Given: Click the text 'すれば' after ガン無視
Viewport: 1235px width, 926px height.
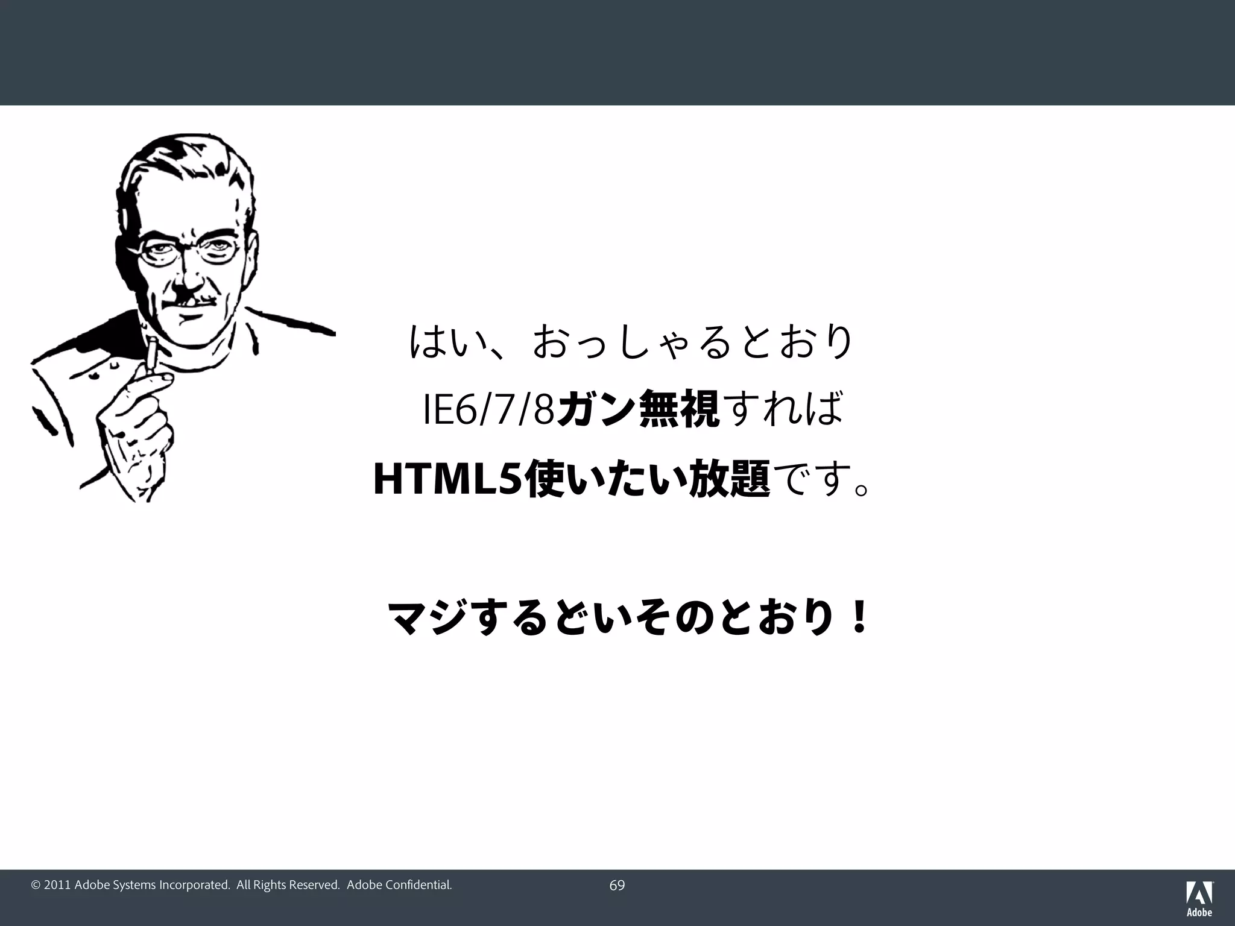Looking at the screenshot, I should [783, 409].
